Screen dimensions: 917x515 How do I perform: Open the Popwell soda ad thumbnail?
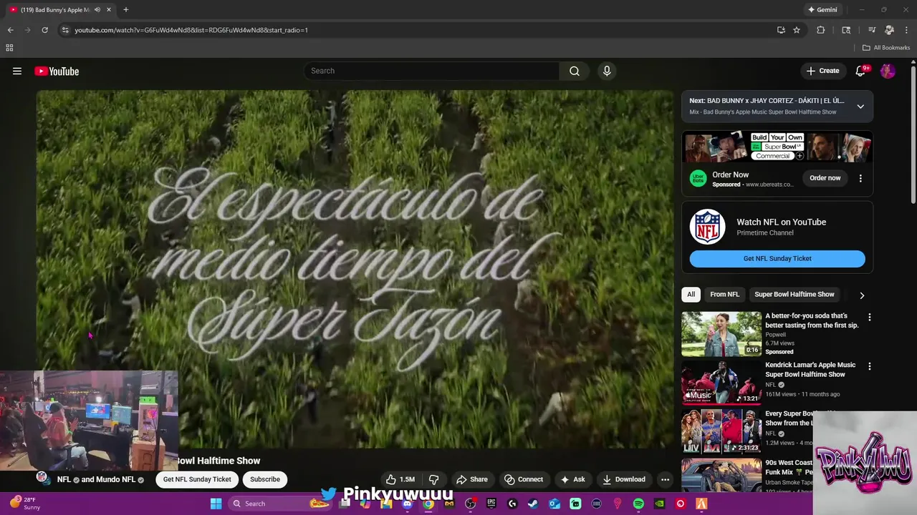tap(721, 334)
